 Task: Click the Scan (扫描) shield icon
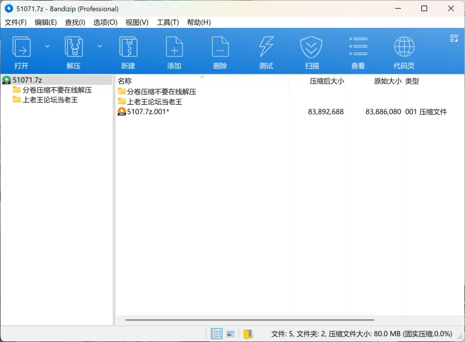312,47
